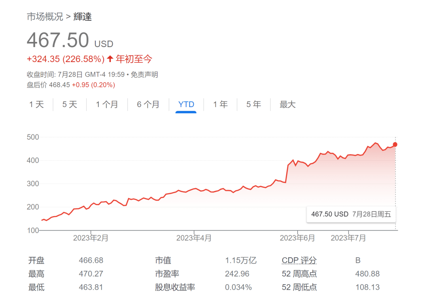Click the CDP score value B
427x300 pixels.
[358, 260]
